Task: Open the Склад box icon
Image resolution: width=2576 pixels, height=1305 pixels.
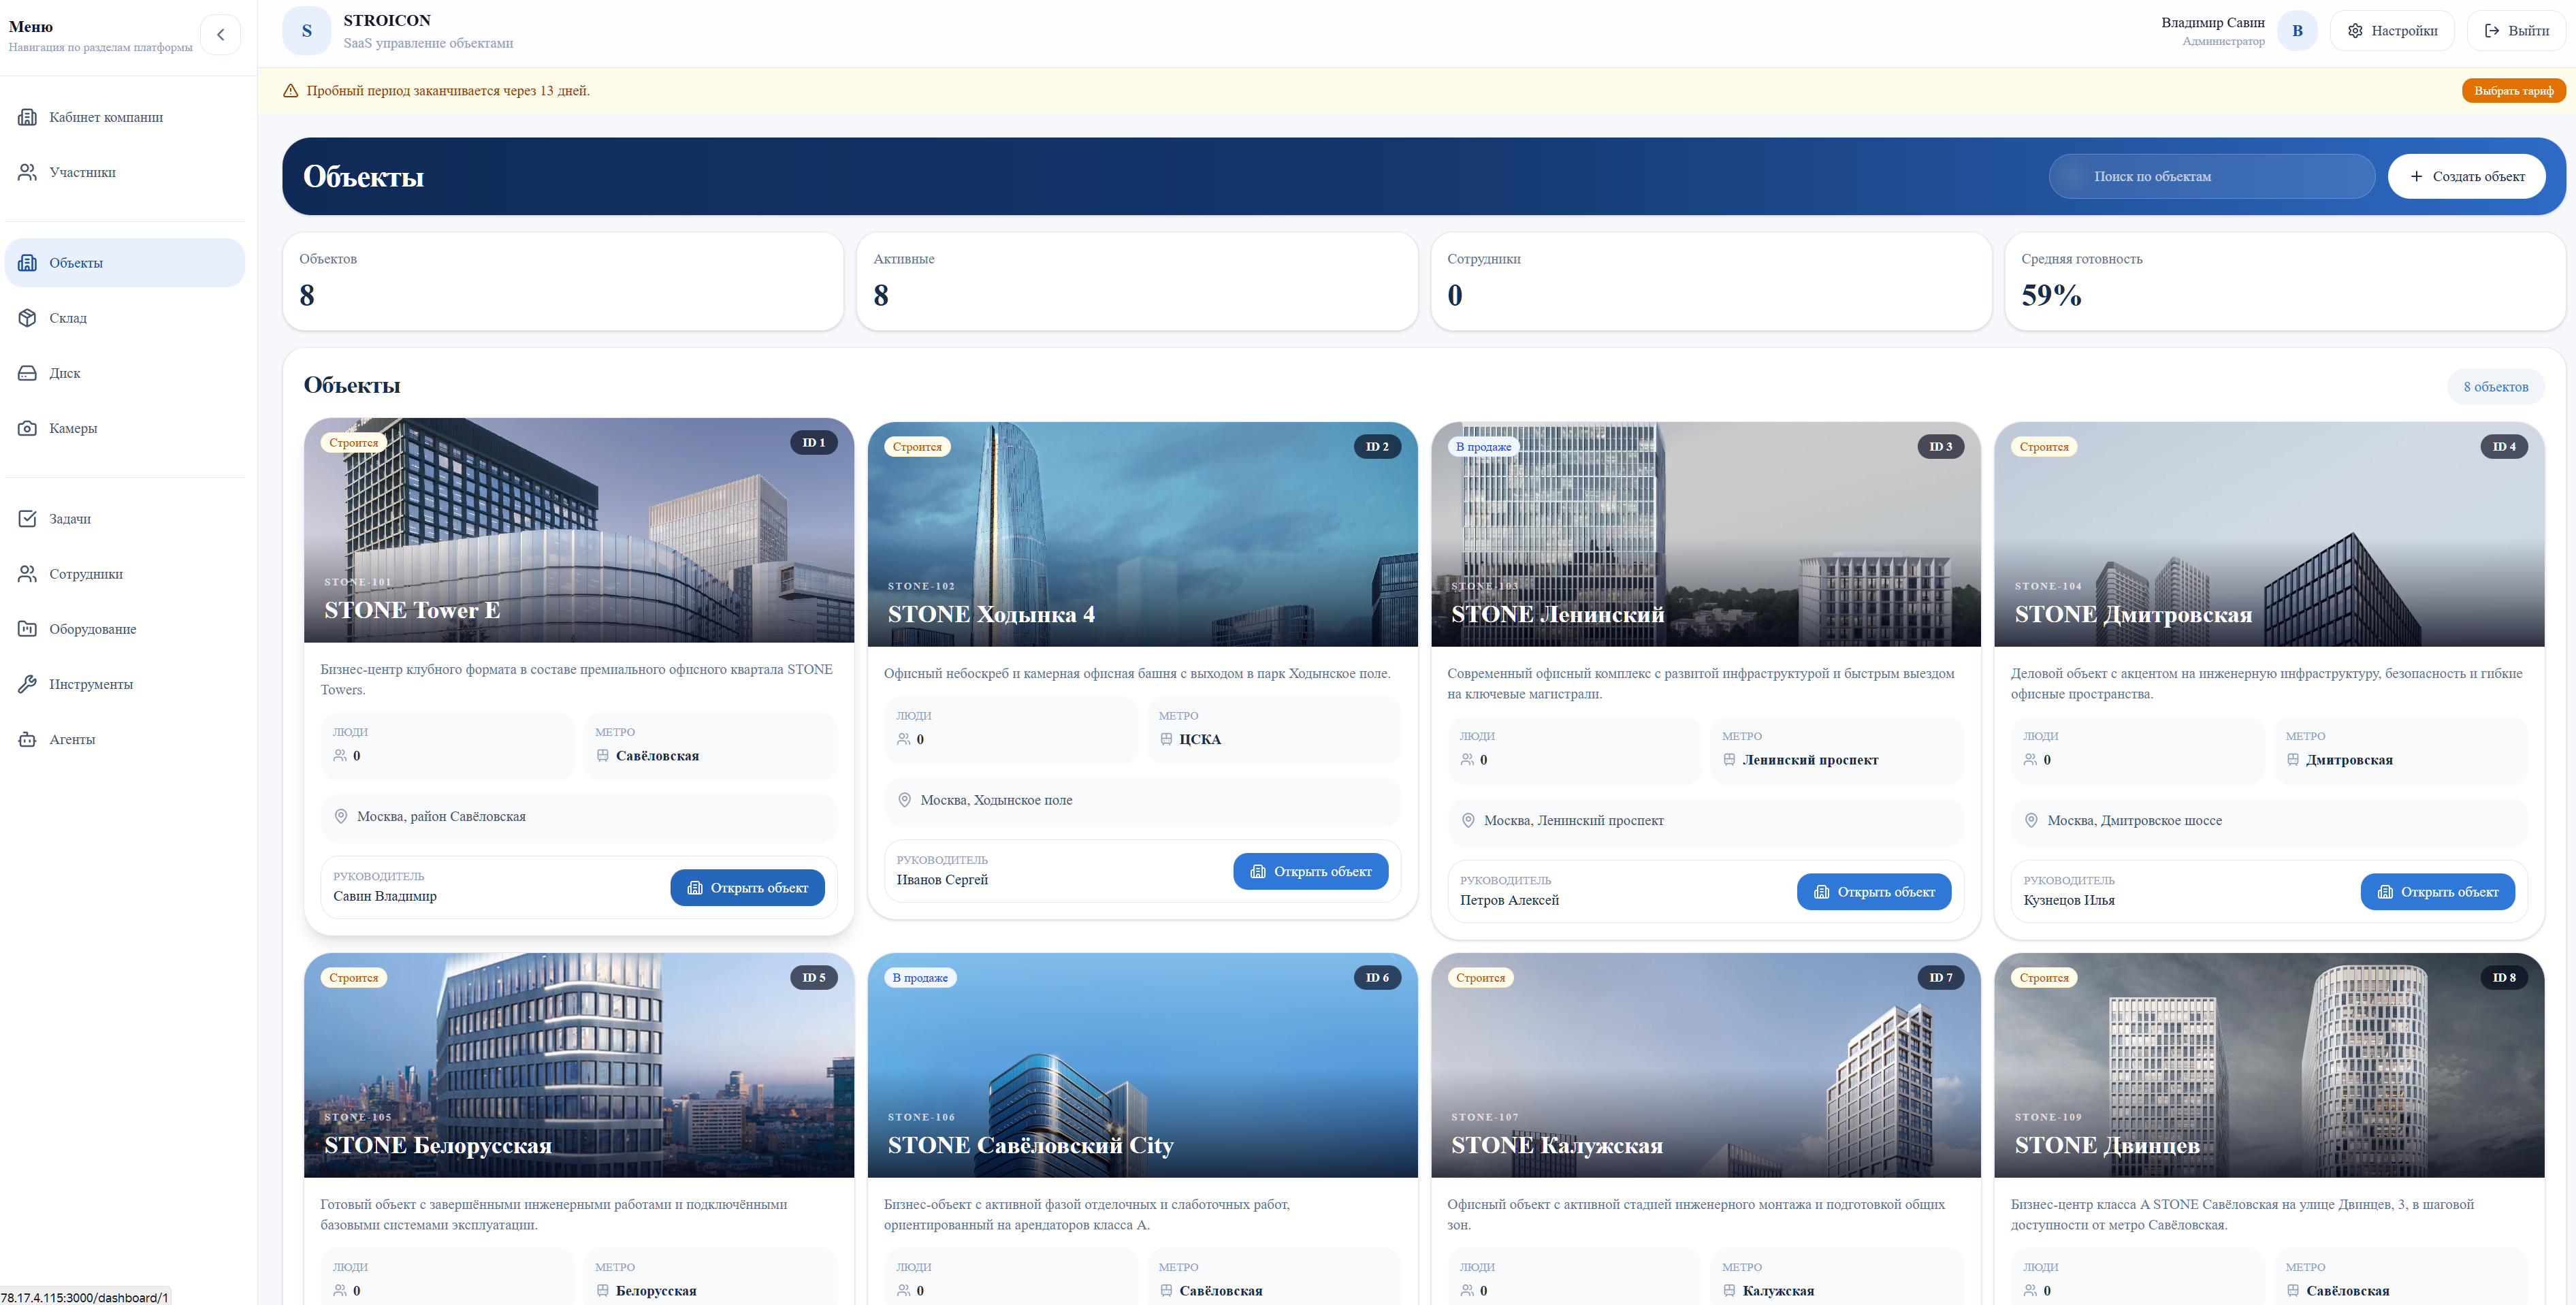Action: (x=28, y=318)
